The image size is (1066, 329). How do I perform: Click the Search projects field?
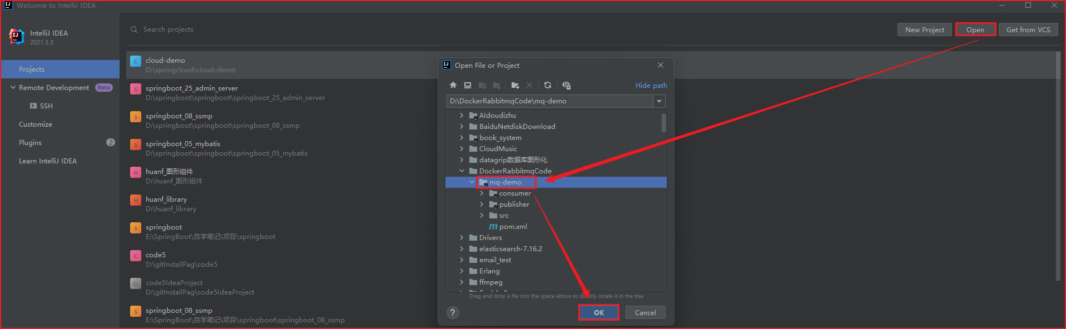coord(168,29)
